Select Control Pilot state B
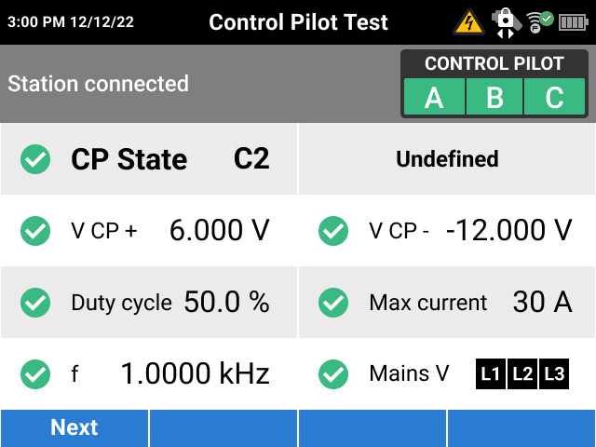This screenshot has width=596, height=447. [494, 97]
